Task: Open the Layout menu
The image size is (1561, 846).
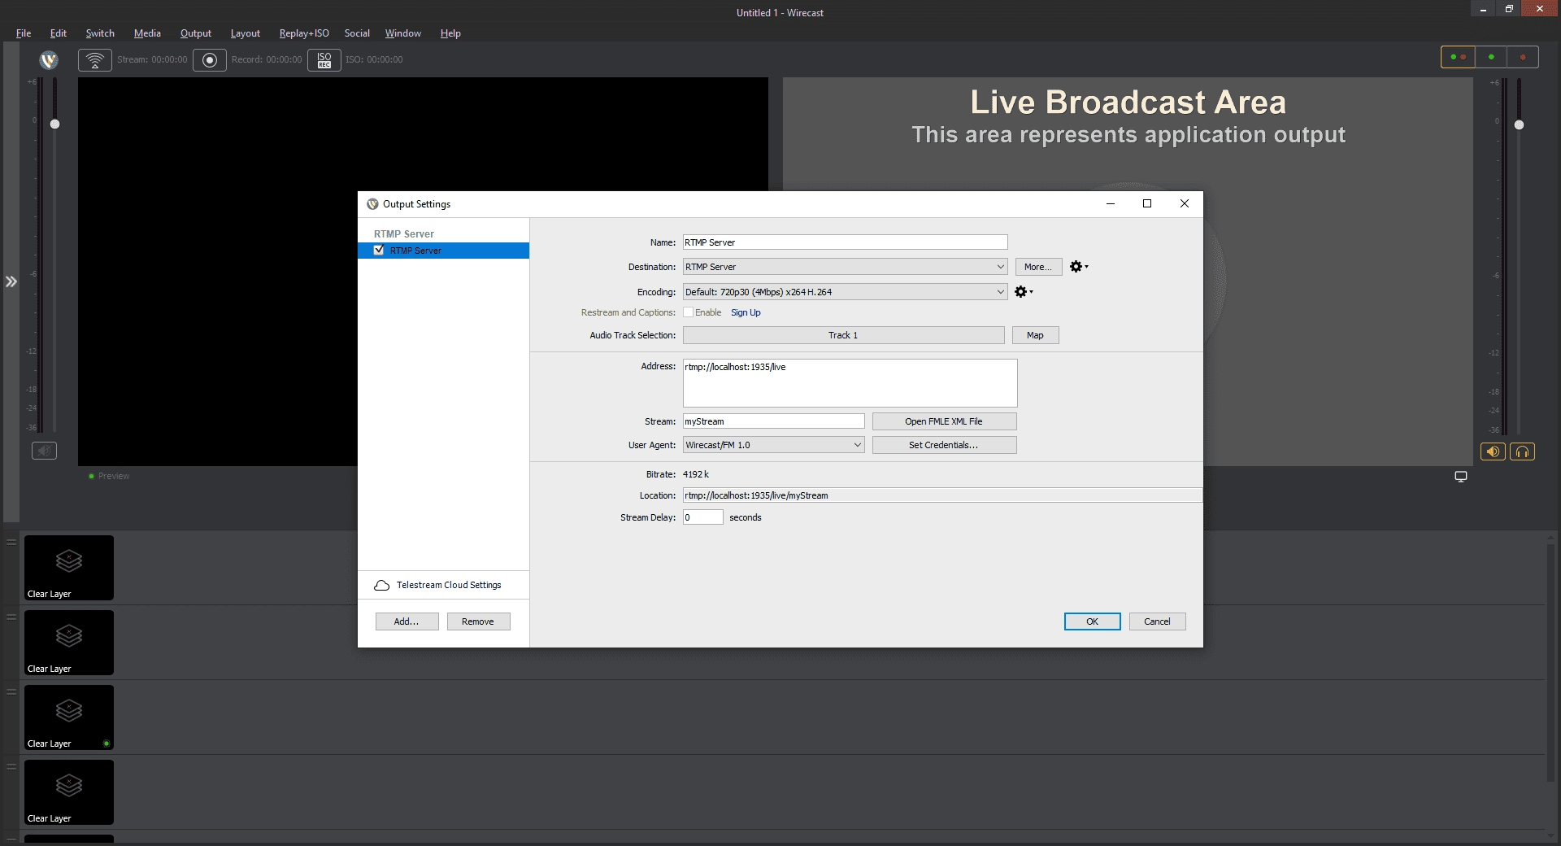Action: pyautogui.click(x=246, y=33)
